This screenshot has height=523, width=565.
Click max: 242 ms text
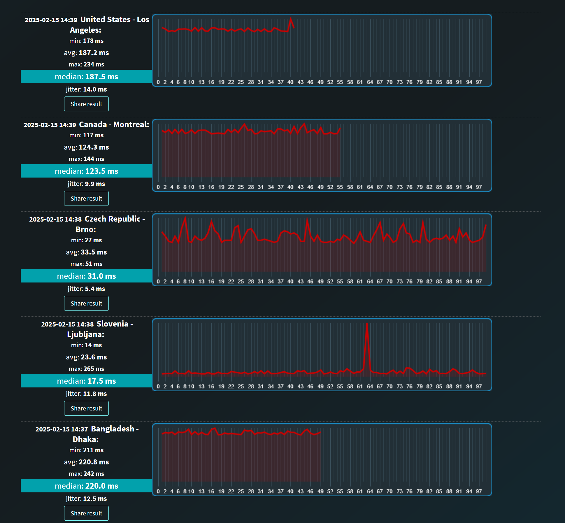[x=86, y=474]
